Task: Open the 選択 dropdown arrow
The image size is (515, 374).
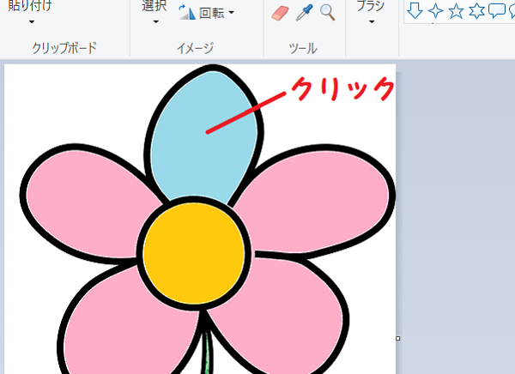Action: tap(155, 22)
